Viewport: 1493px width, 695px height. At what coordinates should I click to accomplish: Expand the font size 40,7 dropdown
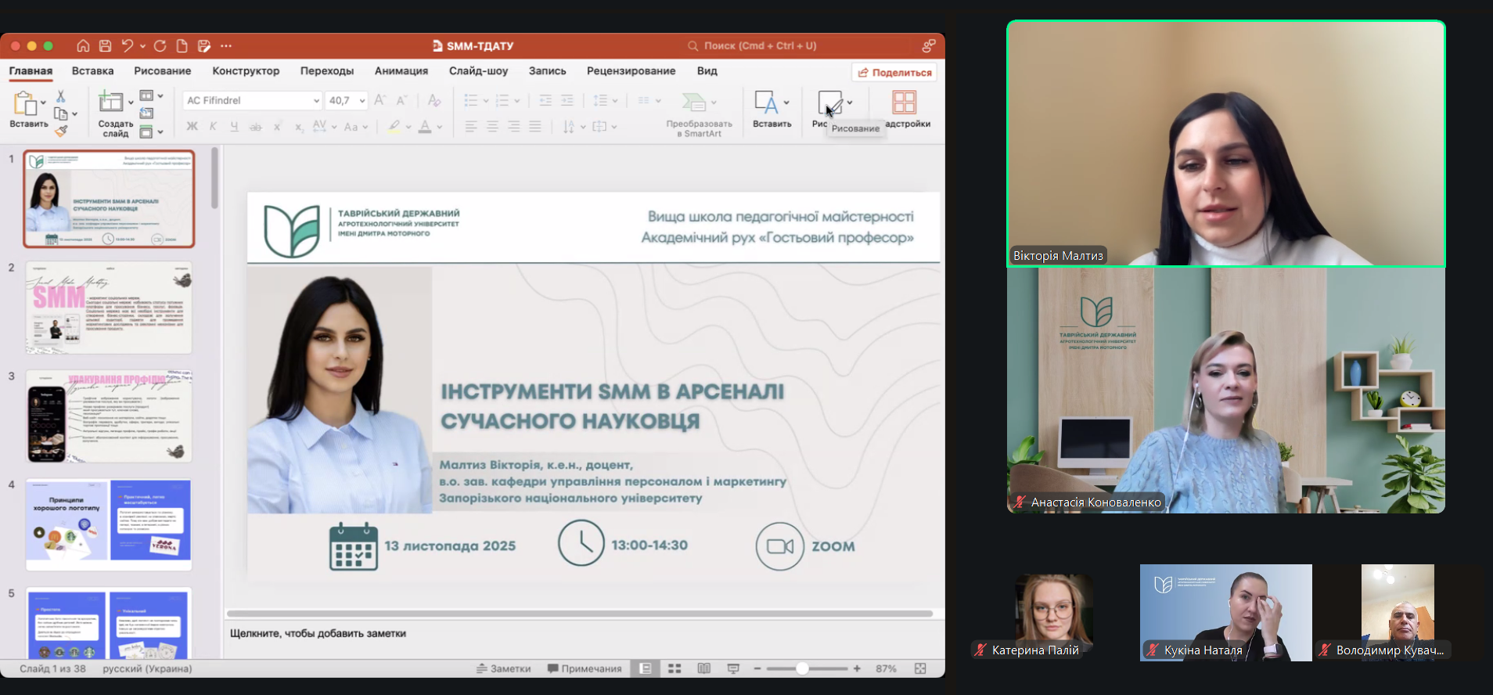[x=362, y=101]
